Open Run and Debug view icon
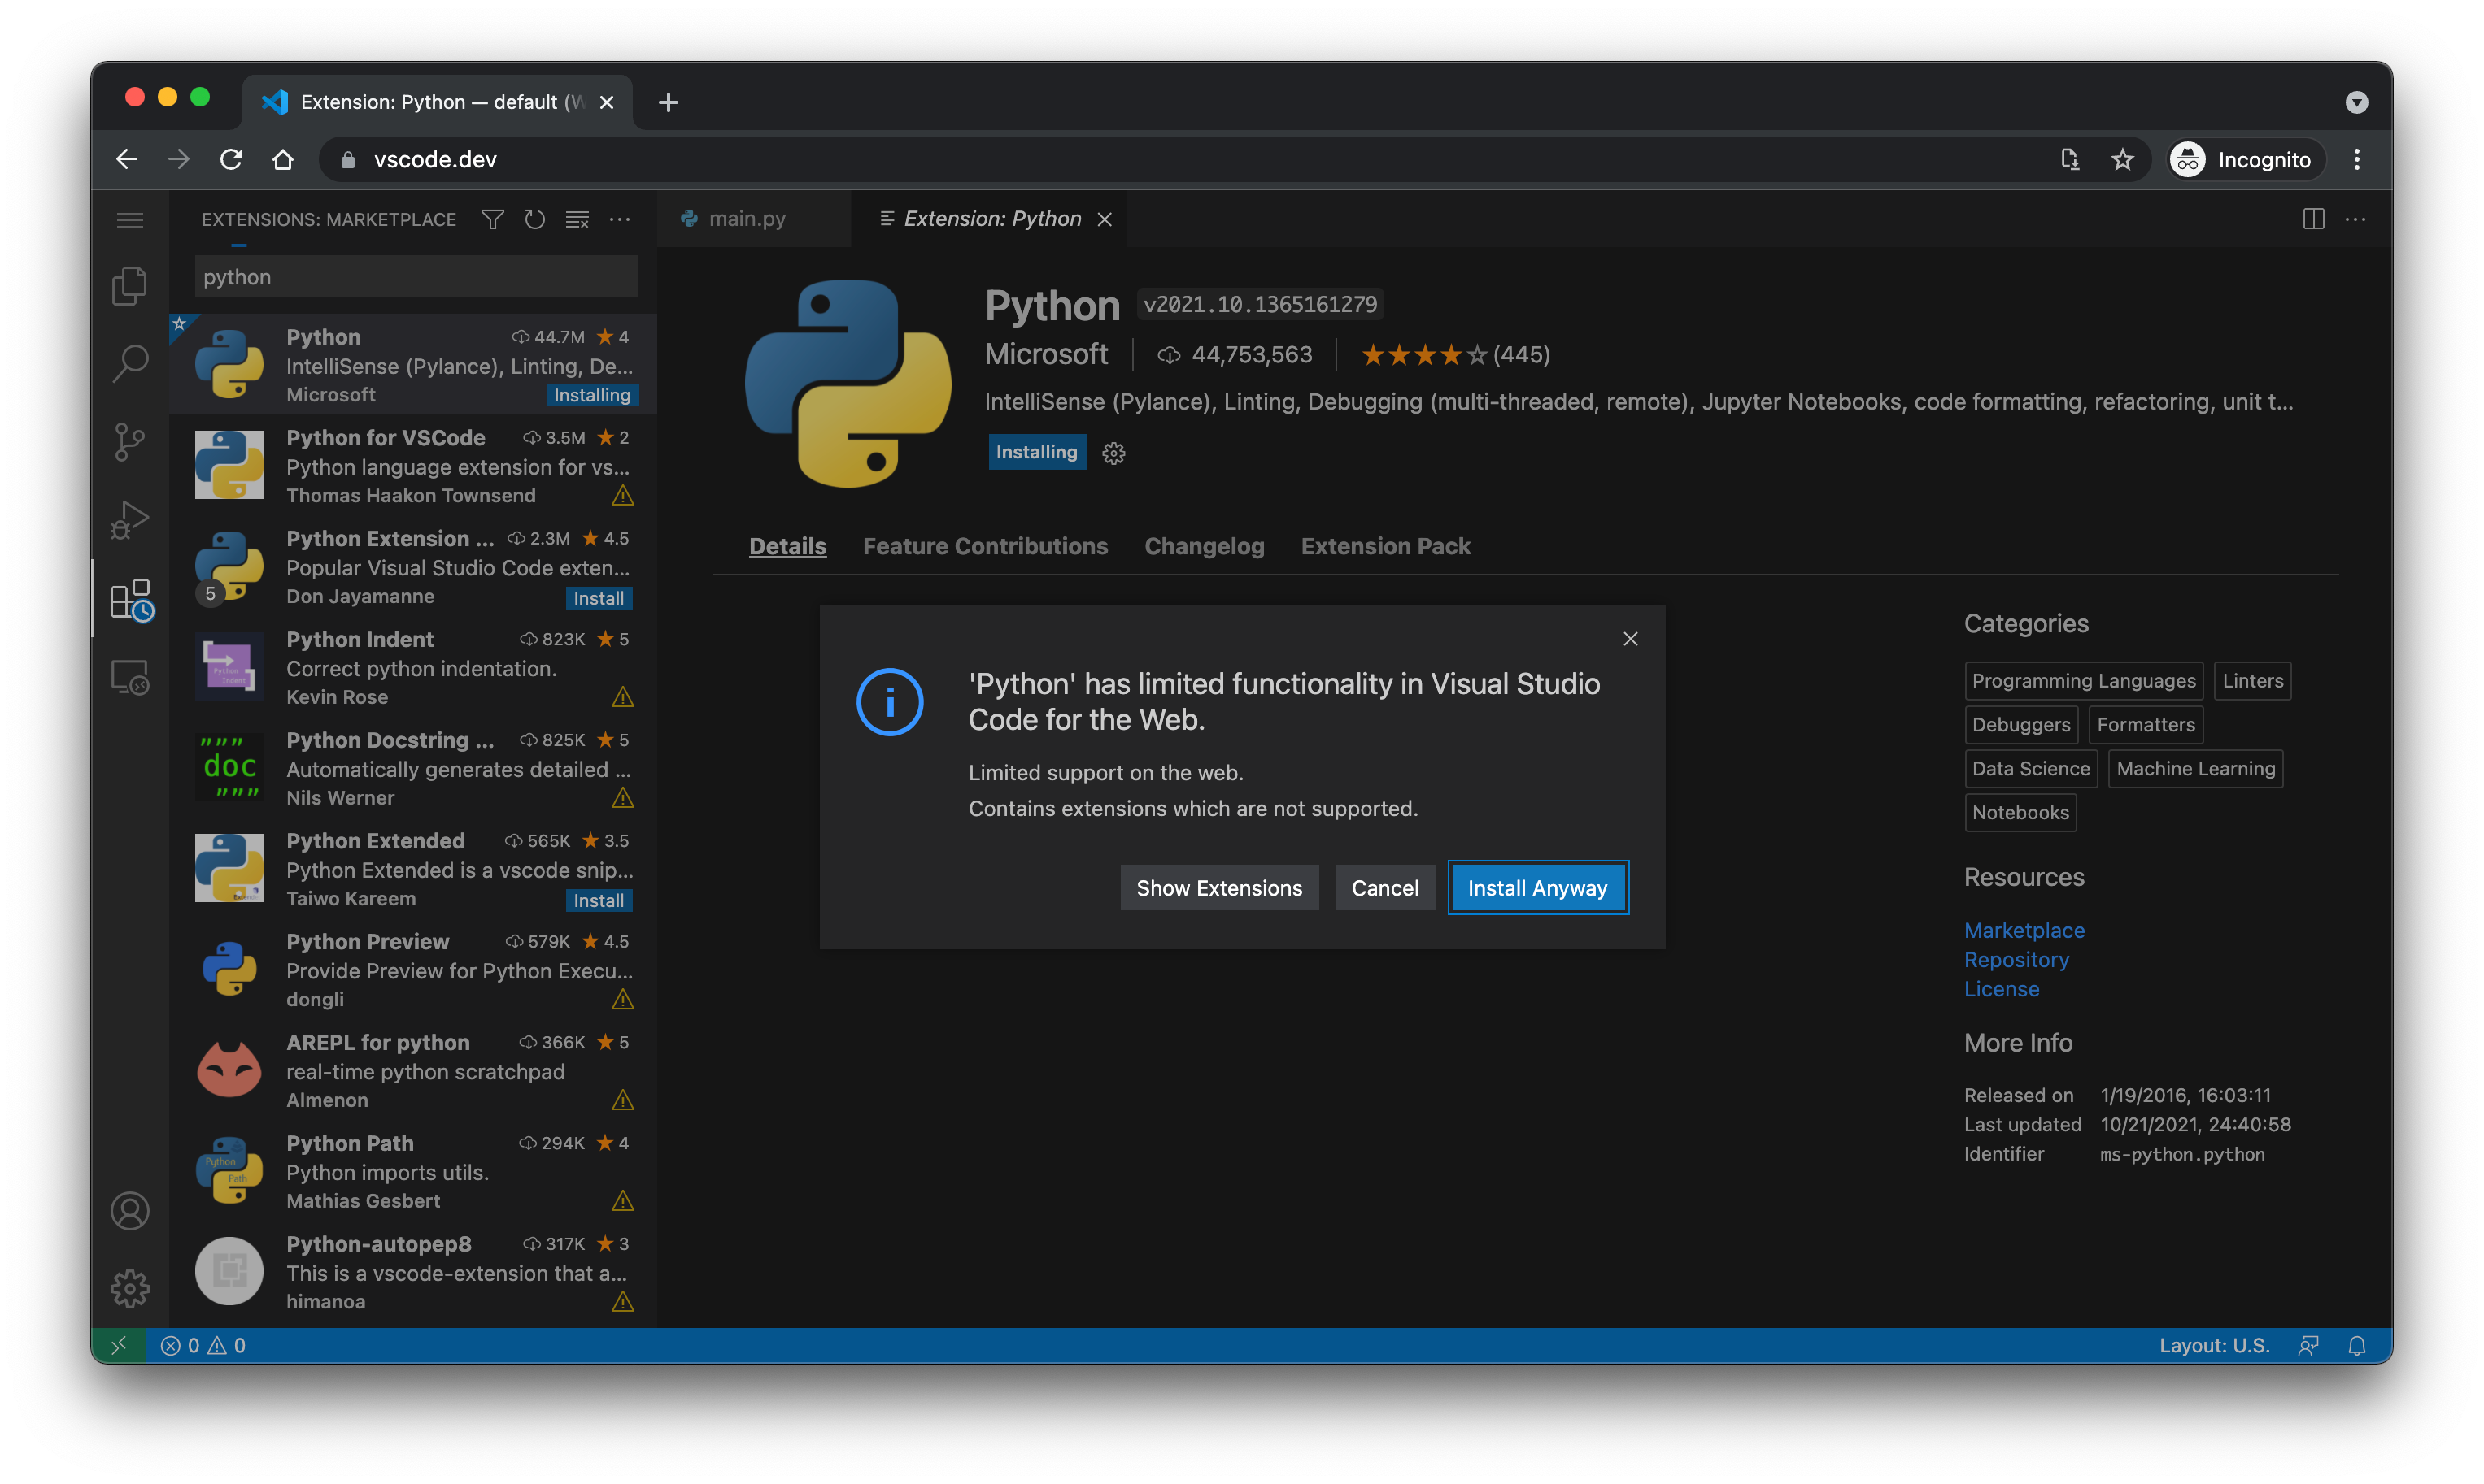The width and height of the screenshot is (2484, 1484). [x=129, y=520]
